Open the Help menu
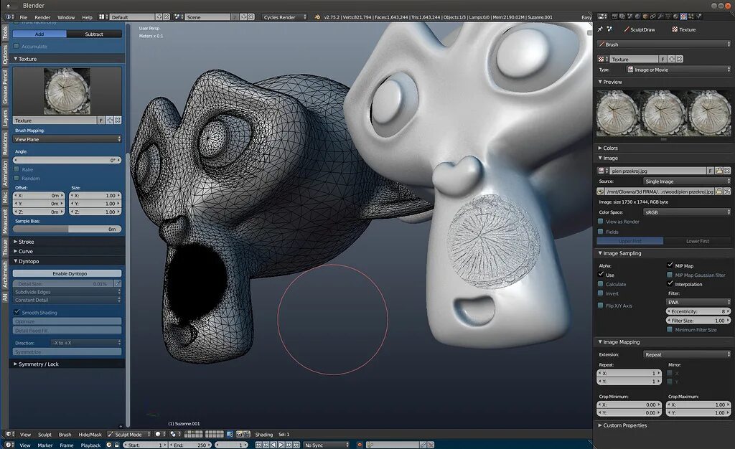Image resolution: width=735 pixels, height=449 pixels. click(x=87, y=17)
